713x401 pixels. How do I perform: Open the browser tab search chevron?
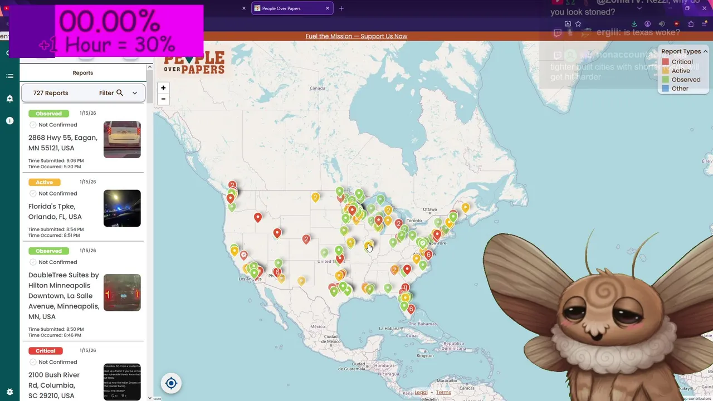tap(639, 8)
